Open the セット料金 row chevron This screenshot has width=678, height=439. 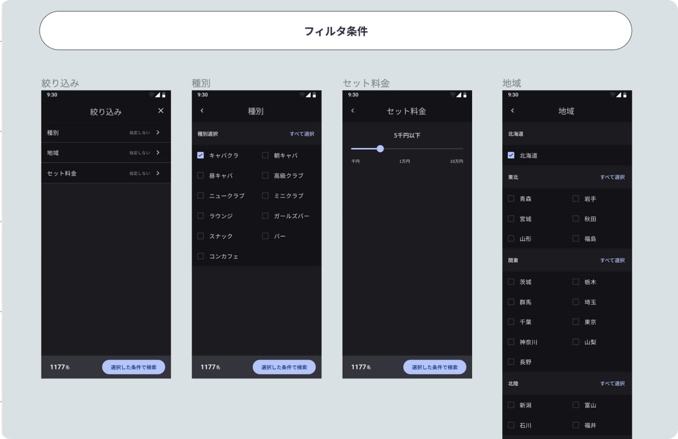click(158, 173)
